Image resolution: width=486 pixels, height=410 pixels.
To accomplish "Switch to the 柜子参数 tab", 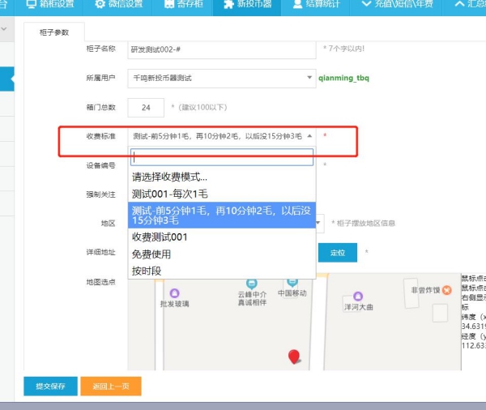I will [x=55, y=32].
